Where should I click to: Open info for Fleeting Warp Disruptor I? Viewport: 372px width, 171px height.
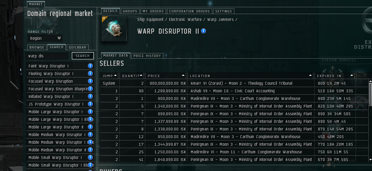pos(90,73)
